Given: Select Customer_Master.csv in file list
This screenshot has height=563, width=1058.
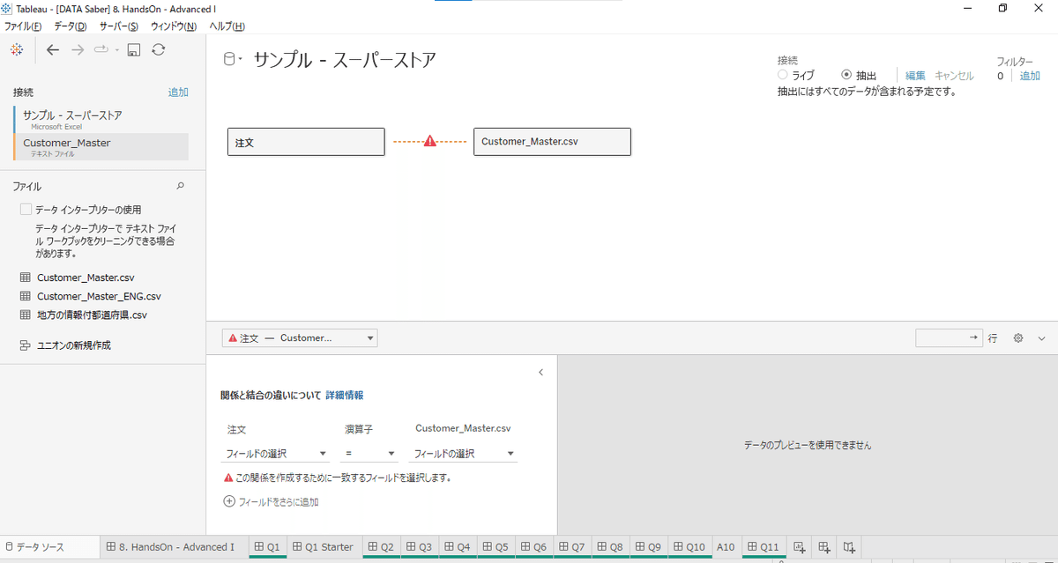Looking at the screenshot, I should click(x=86, y=278).
